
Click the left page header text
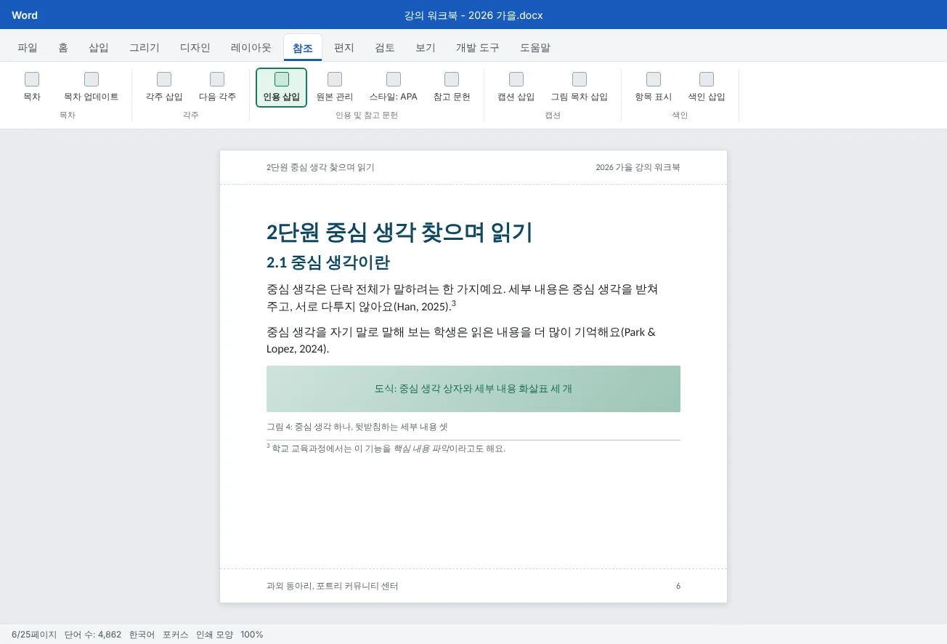(320, 167)
